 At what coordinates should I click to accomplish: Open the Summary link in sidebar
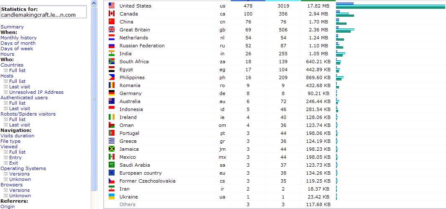[12, 27]
